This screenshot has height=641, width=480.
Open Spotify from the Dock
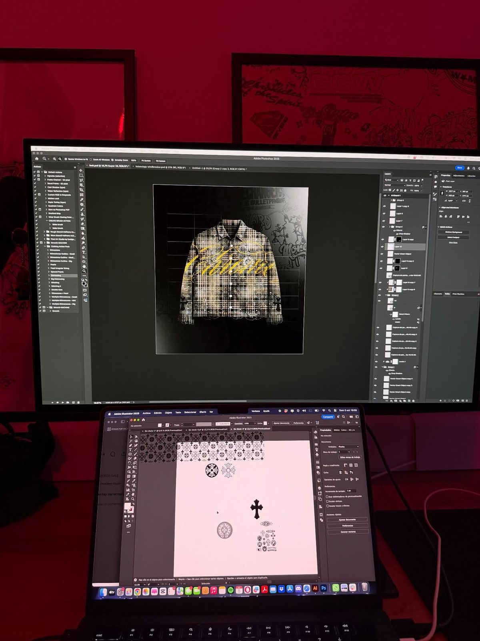[x=230, y=590]
